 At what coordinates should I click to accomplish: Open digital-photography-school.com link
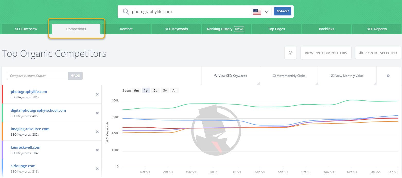click(x=38, y=110)
